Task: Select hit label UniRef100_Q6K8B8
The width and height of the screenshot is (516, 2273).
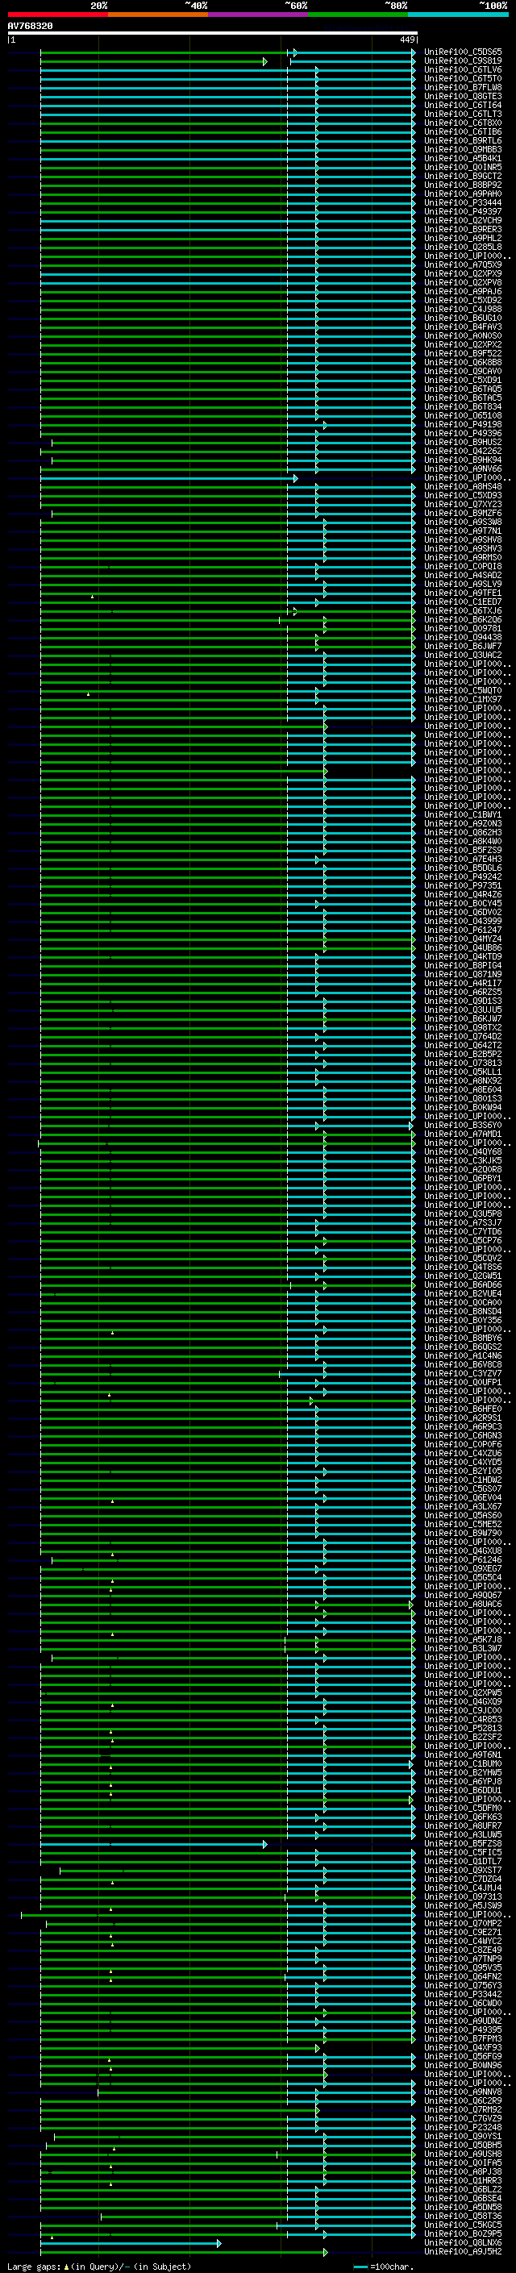Action: tap(463, 363)
